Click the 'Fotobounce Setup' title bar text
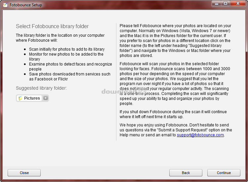248x182 pixels. tap(26, 5)
